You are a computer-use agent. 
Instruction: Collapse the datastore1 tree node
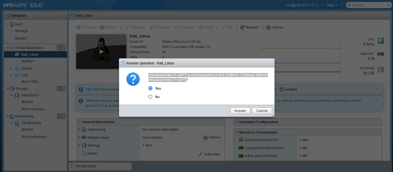pos(12,95)
